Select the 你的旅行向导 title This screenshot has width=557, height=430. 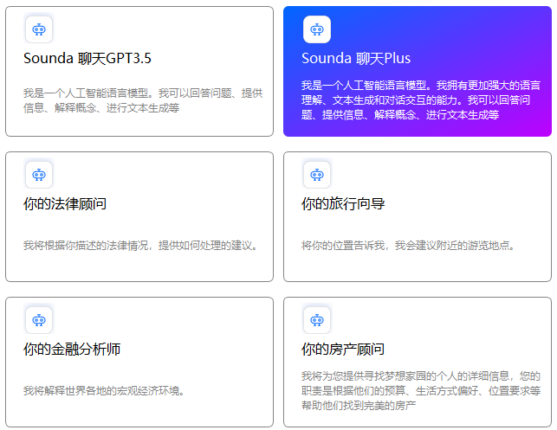[343, 203]
